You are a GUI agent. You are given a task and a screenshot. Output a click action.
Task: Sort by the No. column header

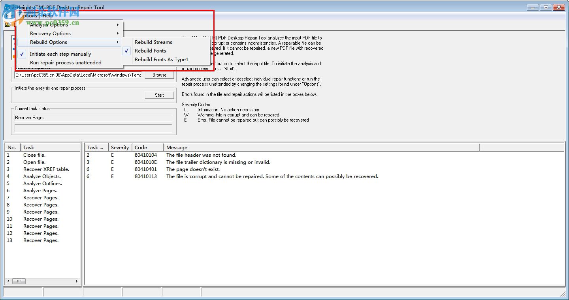13,148
